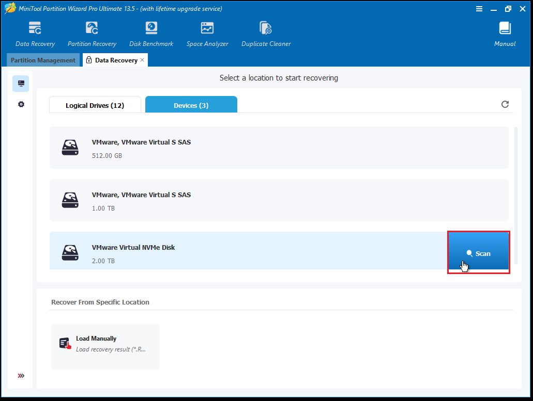Open Disk Benchmark tool

pos(151,34)
